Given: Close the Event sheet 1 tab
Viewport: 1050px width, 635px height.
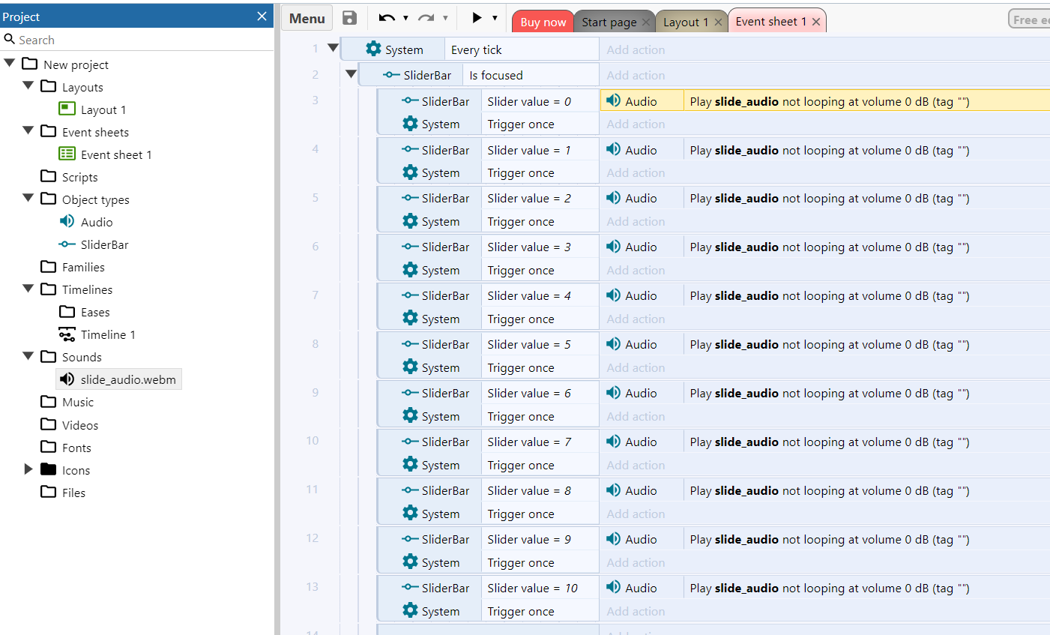Looking at the screenshot, I should click(x=816, y=22).
